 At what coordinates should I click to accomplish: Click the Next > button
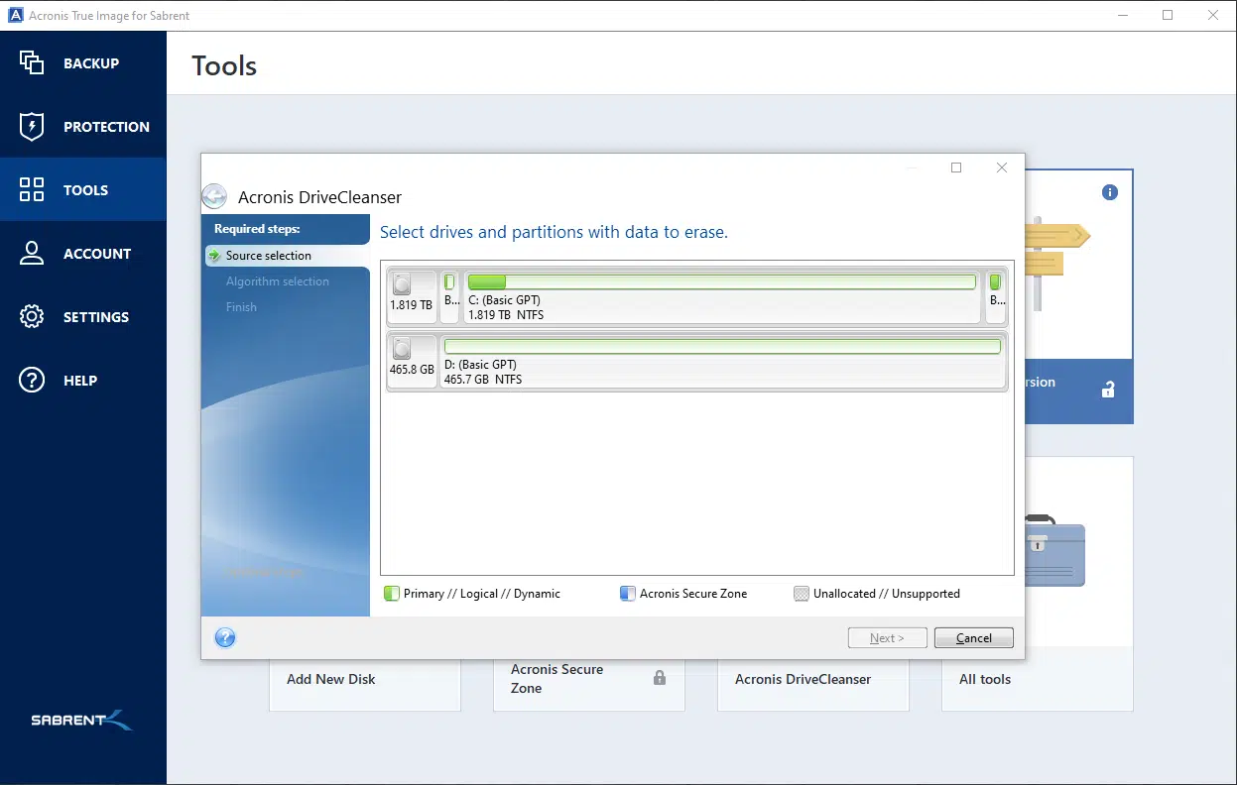click(x=888, y=638)
